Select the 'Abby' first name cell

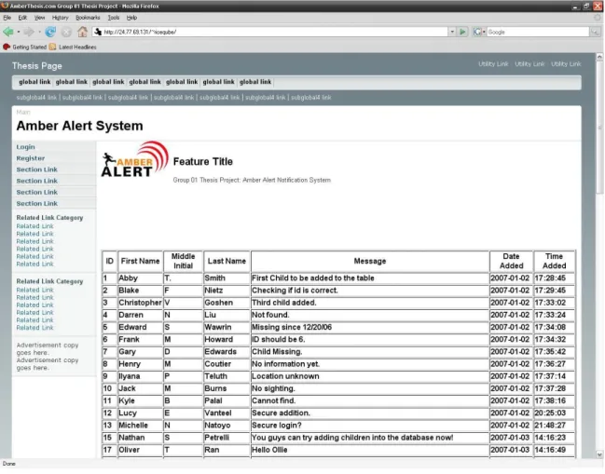(140, 278)
